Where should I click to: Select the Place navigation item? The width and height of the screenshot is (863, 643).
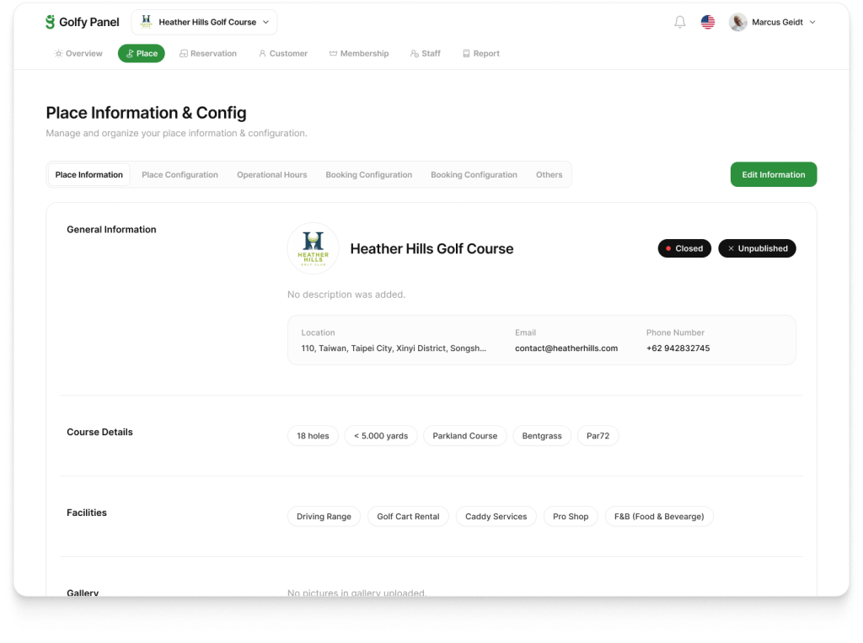(142, 53)
